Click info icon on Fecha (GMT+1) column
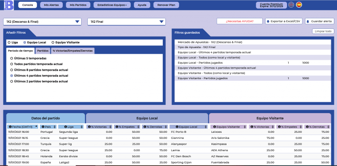This screenshot has width=337, height=166. pyautogui.click(x=10, y=127)
